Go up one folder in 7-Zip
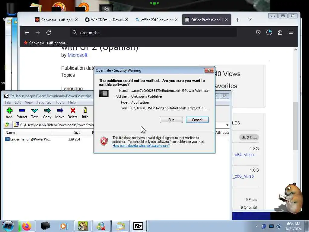 click(7, 125)
